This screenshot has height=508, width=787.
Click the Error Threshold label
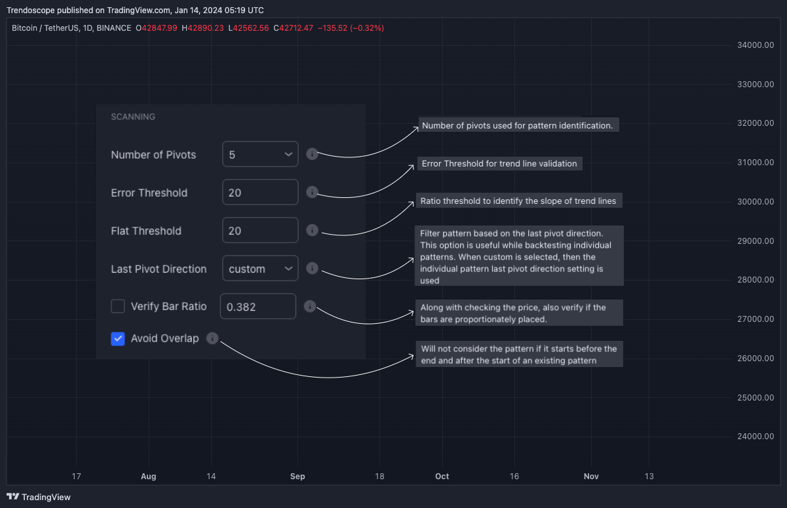pos(149,193)
